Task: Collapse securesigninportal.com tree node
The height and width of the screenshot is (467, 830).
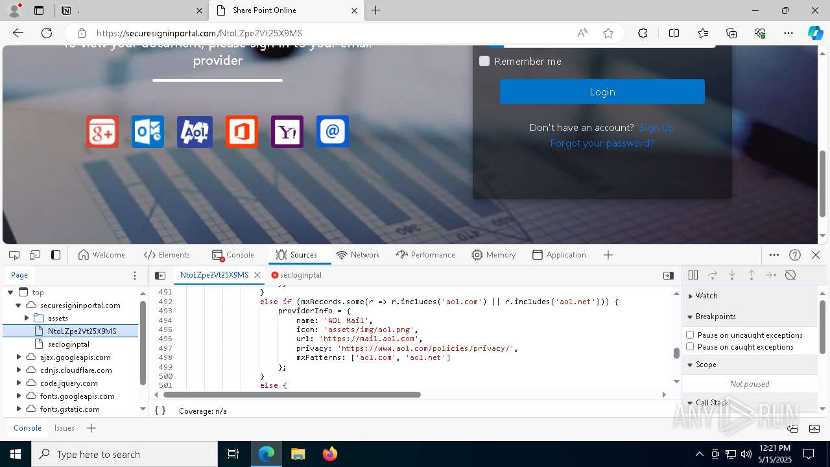Action: pos(18,305)
